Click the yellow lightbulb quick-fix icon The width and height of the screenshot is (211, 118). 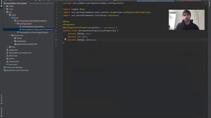coord(65,39)
